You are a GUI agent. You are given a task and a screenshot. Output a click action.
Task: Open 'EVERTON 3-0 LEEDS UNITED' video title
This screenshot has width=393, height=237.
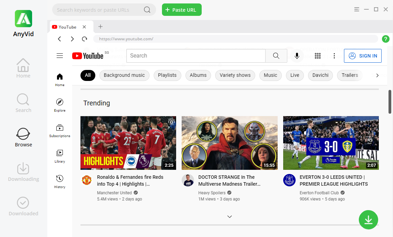click(334, 181)
